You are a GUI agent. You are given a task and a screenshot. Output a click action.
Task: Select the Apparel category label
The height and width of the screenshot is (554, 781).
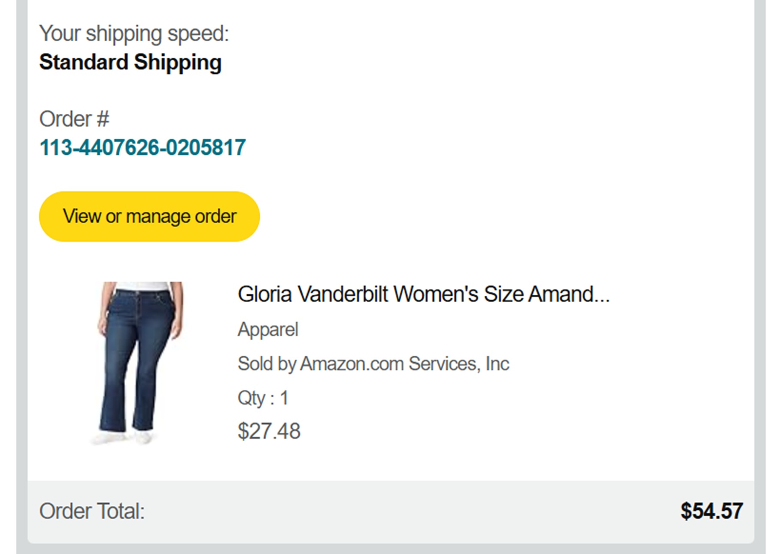click(268, 330)
